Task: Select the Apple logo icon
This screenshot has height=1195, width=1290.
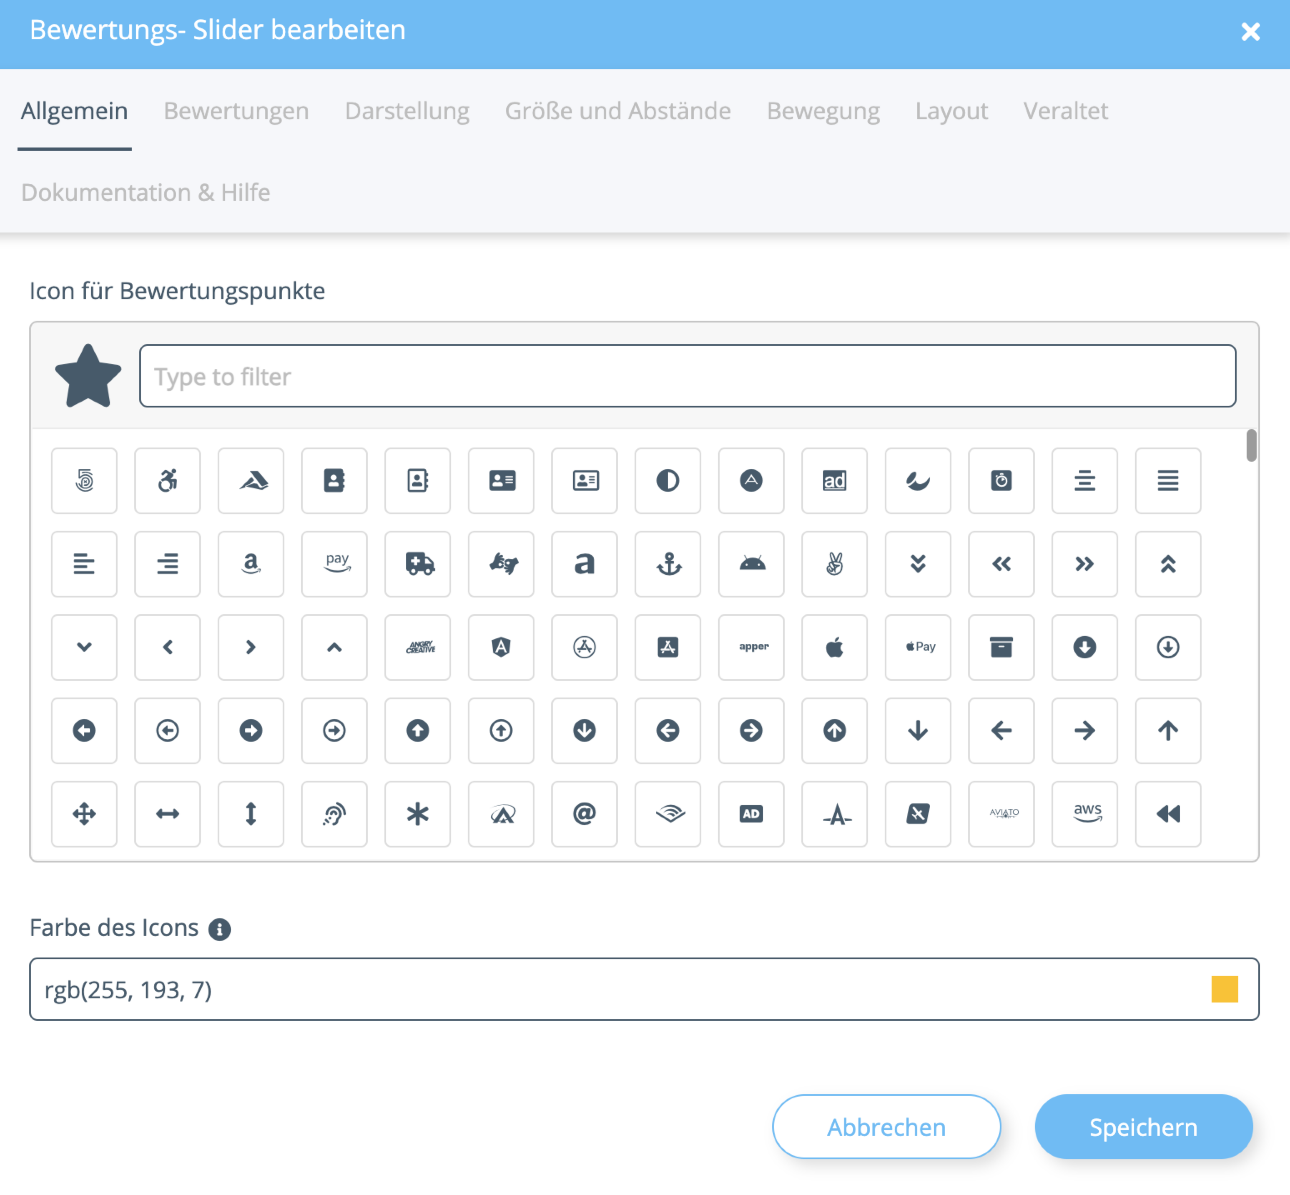Action: coord(835,647)
